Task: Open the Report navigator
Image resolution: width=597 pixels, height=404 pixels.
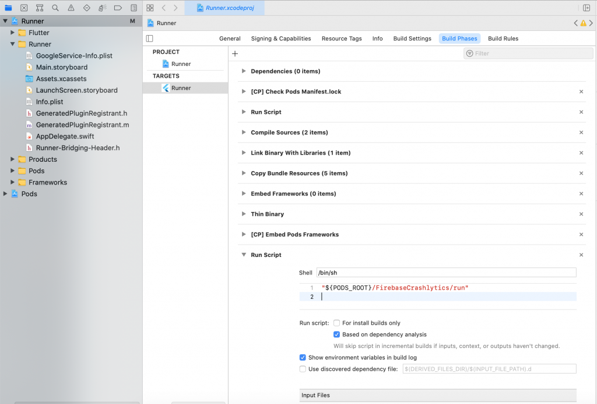Action: coord(134,8)
